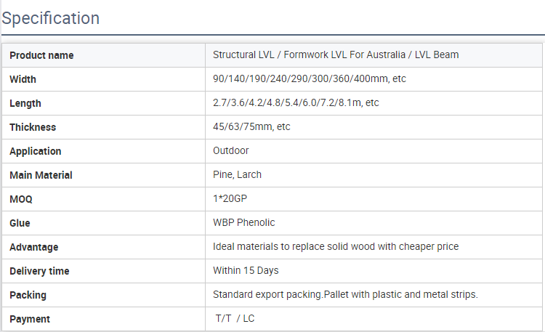
Task: Click the Specification heading
Action: click(x=51, y=18)
